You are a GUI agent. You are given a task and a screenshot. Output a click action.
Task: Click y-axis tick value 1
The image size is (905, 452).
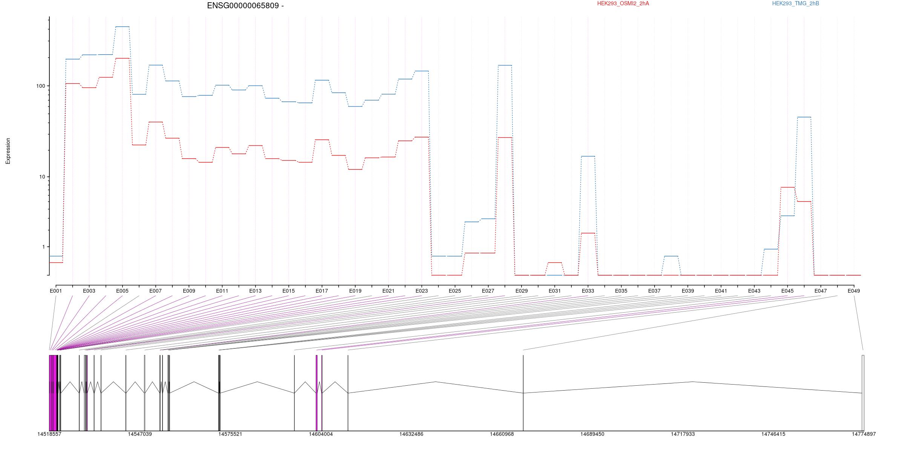click(43, 247)
